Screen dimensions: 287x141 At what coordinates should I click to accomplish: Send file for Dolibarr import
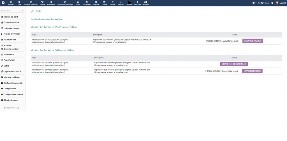coord(252,71)
